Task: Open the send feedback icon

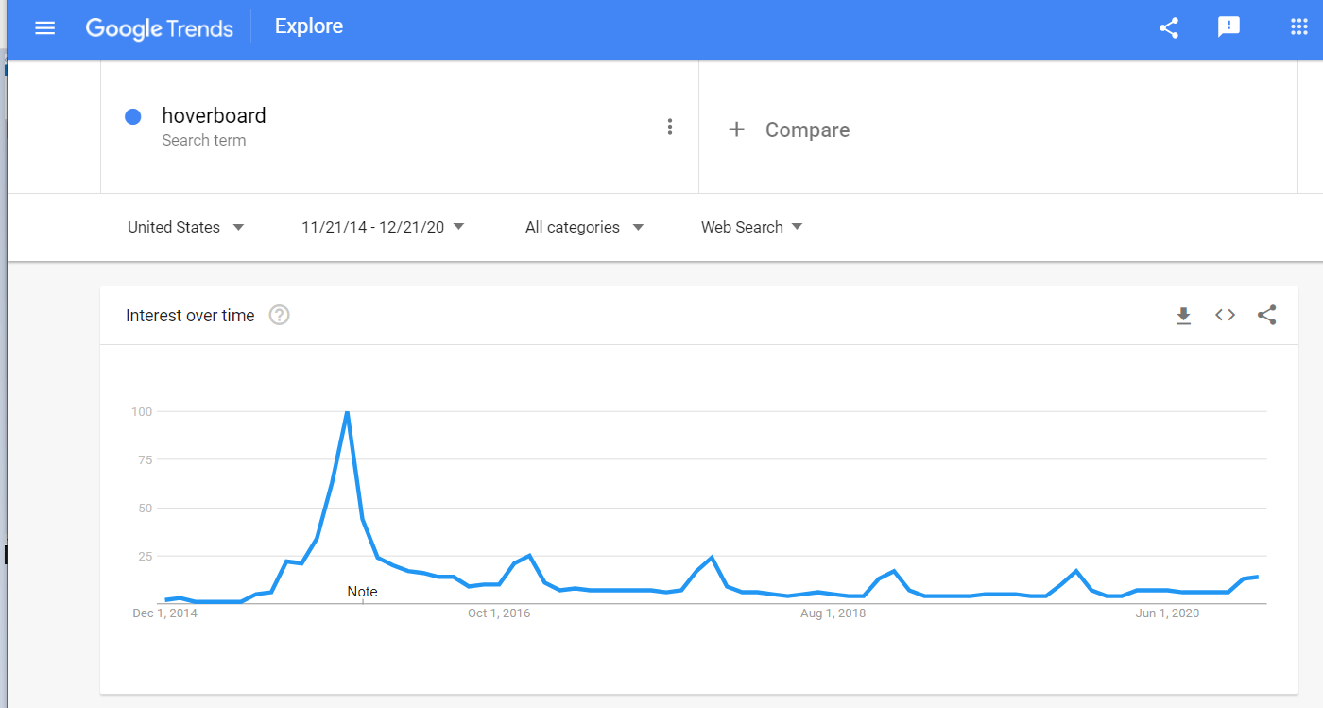Action: click(x=1228, y=27)
